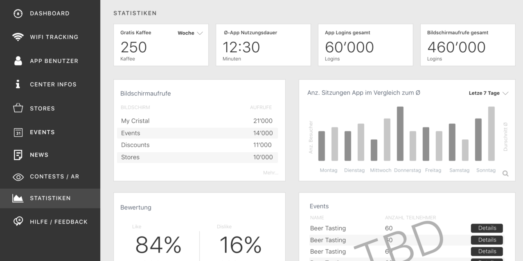This screenshot has width=523, height=261.
Task: Click the Hilfe / Feedback speech bubble icon
Action: click(x=18, y=221)
